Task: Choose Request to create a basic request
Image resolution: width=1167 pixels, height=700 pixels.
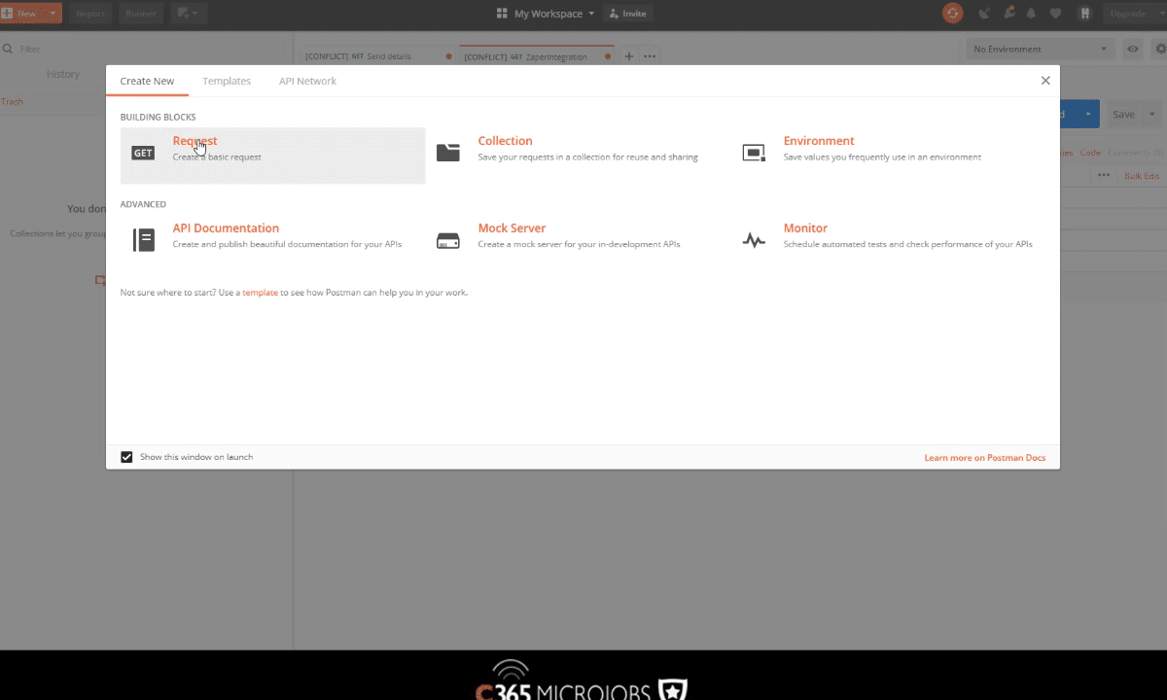Action: (272, 156)
